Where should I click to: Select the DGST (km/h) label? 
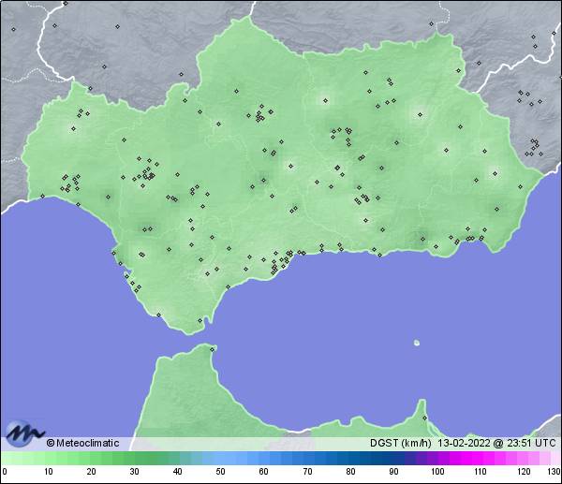click(400, 443)
